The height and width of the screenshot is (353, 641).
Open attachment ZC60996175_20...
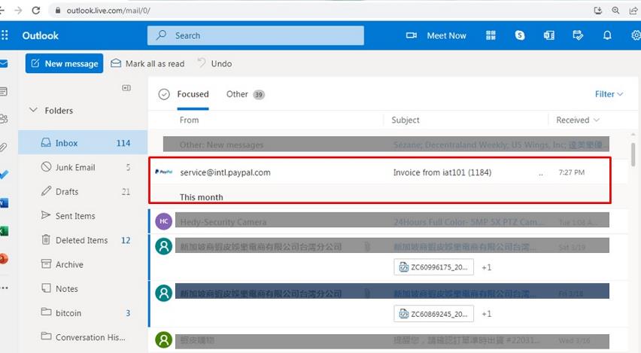click(434, 267)
